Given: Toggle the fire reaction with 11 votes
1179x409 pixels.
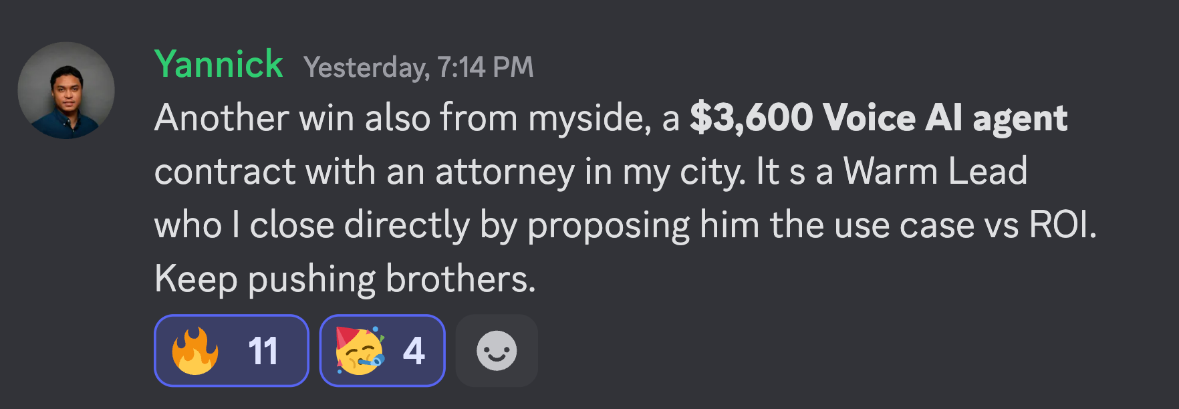Looking at the screenshot, I should point(231,351).
